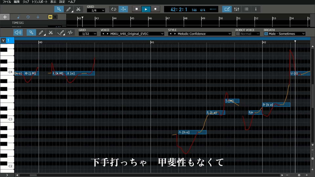Open the editor view icon
Viewport: 315px width, 177px height.
(227, 9)
